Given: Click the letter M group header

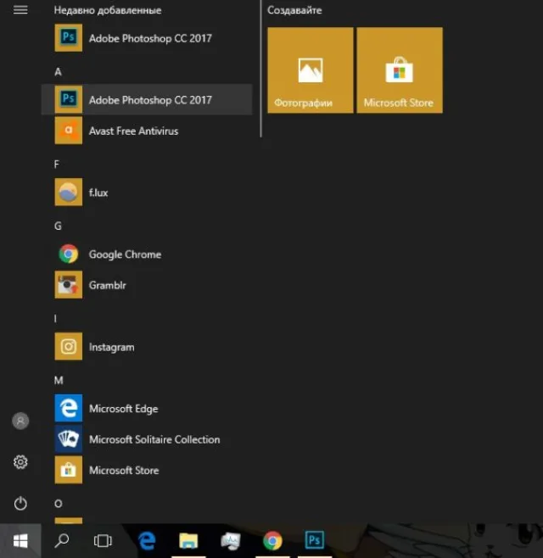Looking at the screenshot, I should point(59,381).
